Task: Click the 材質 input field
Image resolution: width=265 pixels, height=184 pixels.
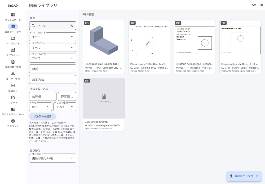Action: [52, 69]
